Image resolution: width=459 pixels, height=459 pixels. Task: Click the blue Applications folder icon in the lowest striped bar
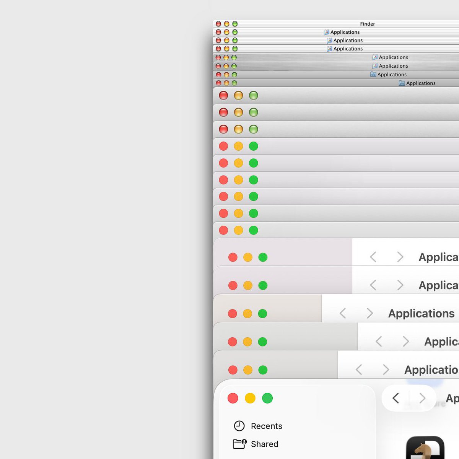(x=401, y=83)
